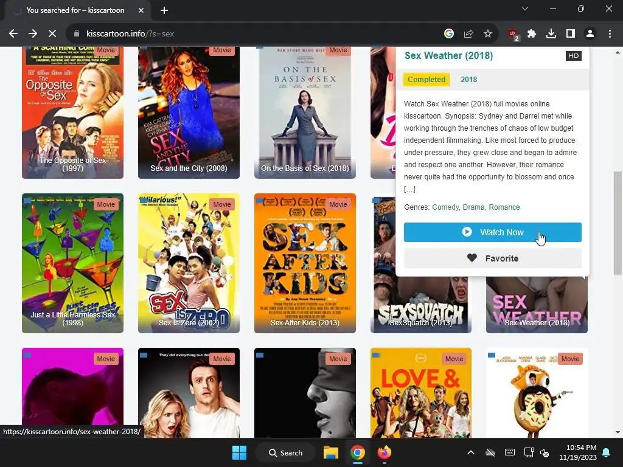Open Firefox from the taskbar
The image size is (623, 467).
385,452
